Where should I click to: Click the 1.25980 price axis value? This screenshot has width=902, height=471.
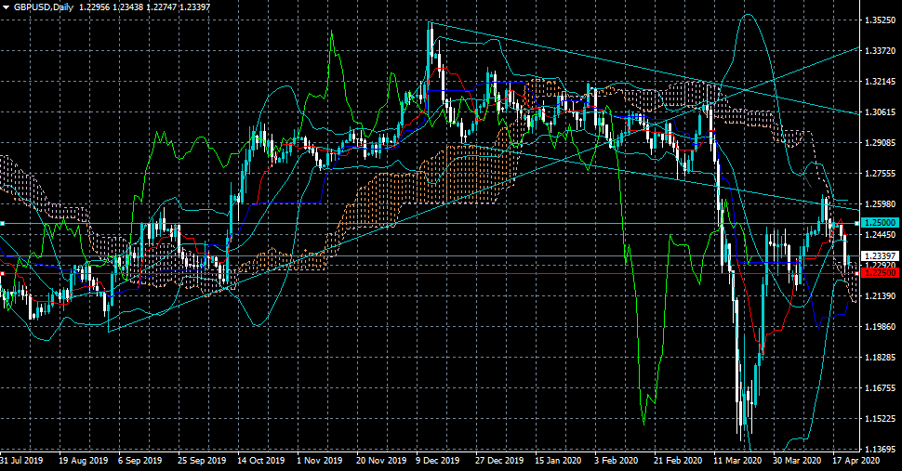[880, 203]
